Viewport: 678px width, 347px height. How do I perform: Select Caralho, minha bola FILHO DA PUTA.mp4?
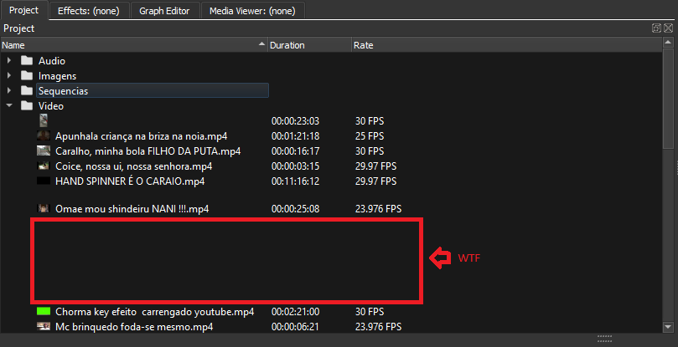point(148,151)
